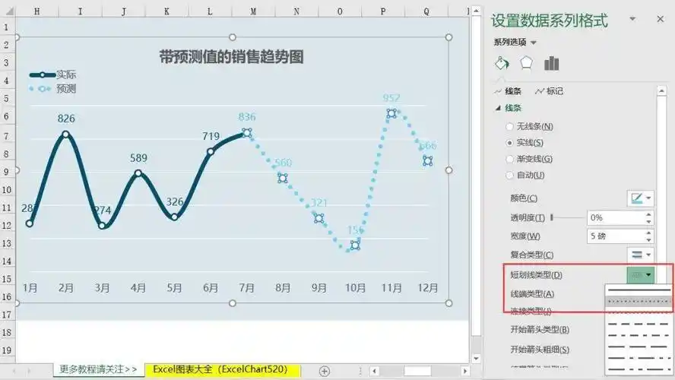The image size is (675, 380).
Task: Collapse the 线条 section triangle
Action: click(498, 108)
